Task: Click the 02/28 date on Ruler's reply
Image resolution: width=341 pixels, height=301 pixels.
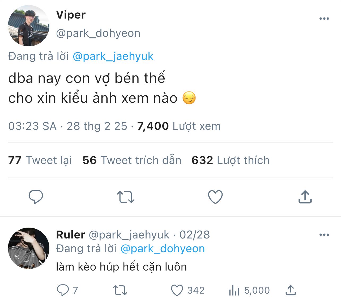Action: 195,235
